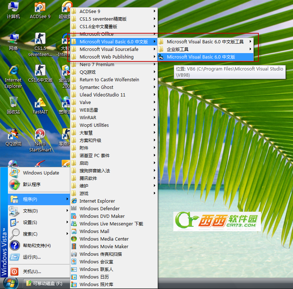The image size is (293, 289).
Task: Launch Windows 日历
Action: coord(114,277)
